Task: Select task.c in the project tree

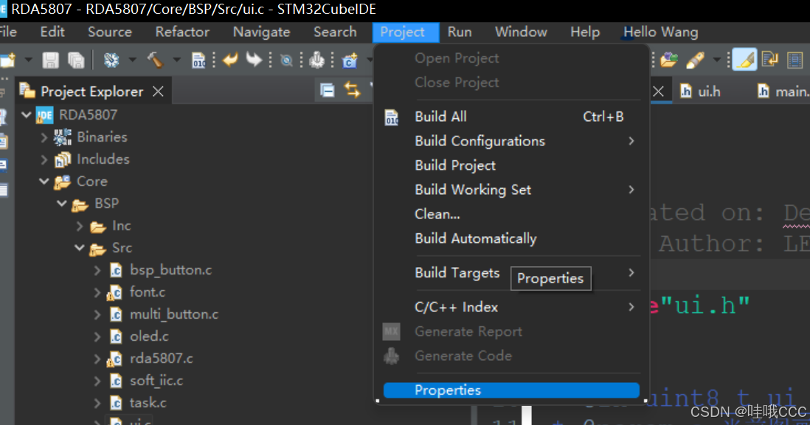Action: pos(148,404)
